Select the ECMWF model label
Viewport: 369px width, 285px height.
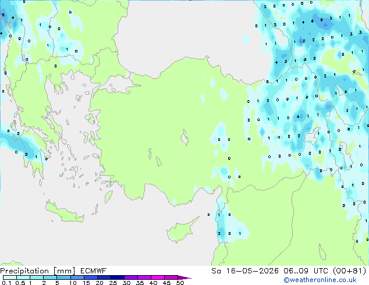(x=94, y=271)
